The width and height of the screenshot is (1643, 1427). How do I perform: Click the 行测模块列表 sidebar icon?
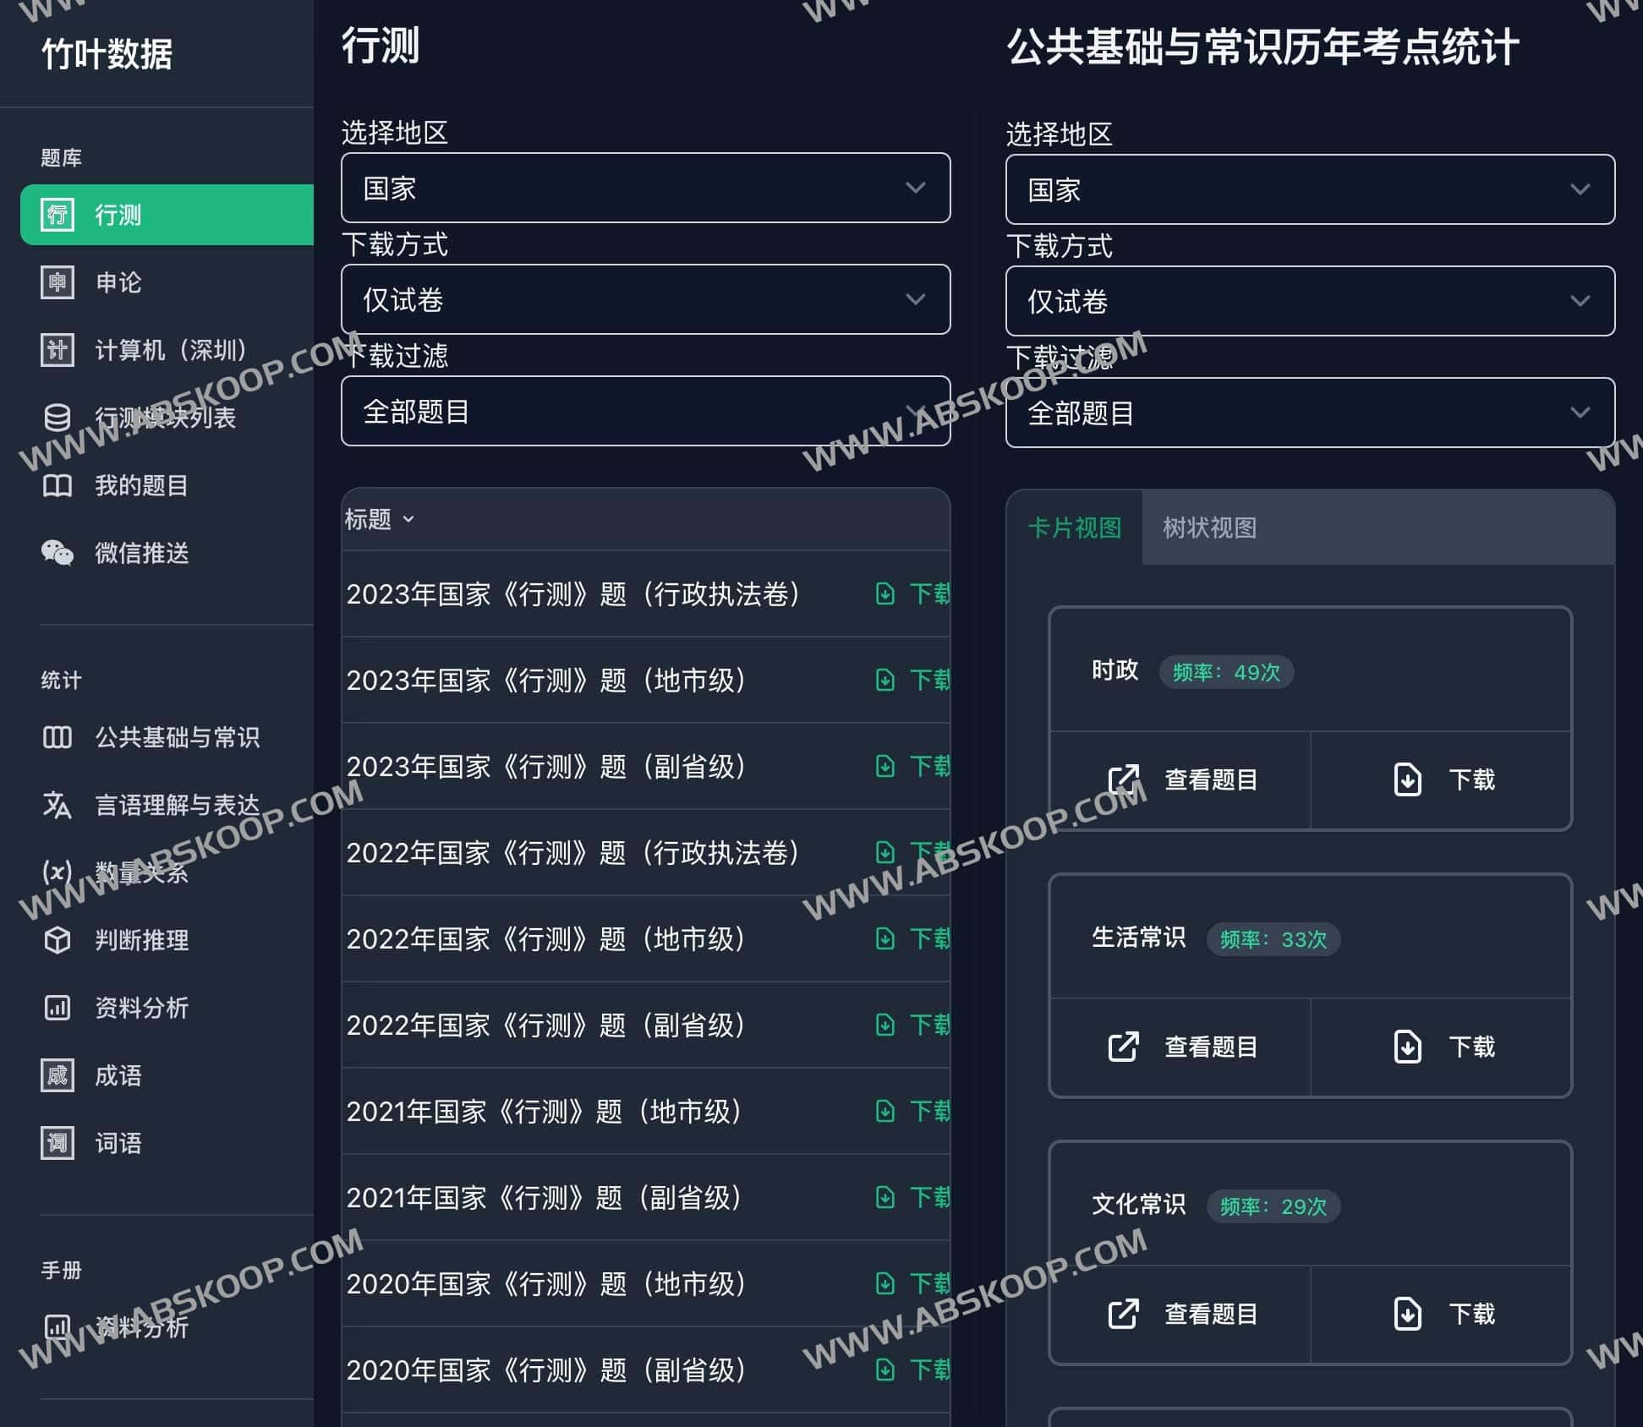(58, 418)
